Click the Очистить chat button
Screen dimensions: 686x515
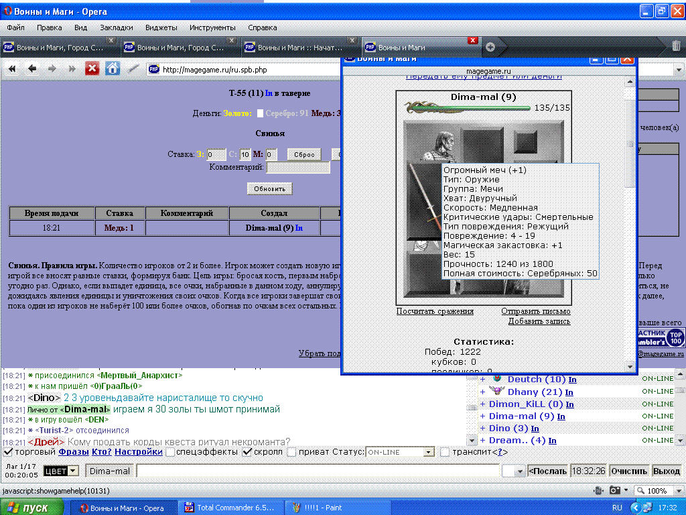(629, 471)
